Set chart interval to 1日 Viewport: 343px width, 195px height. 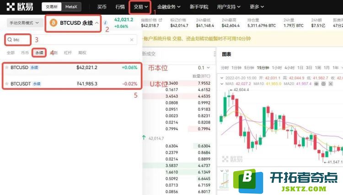300,68
